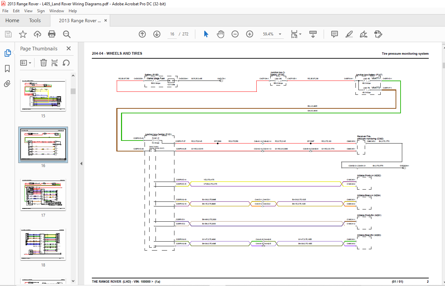445x286 pixels.
Task: Click the Page Thumbnails panel title
Action: coord(39,48)
